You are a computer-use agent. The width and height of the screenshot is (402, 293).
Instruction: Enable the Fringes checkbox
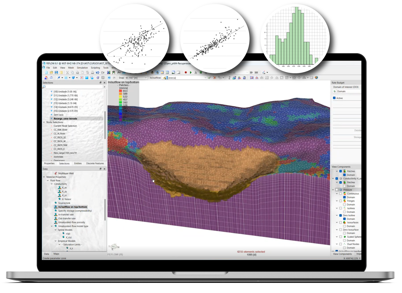(x=341, y=201)
